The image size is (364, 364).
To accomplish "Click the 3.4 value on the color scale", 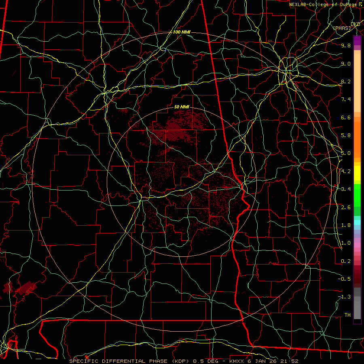I will tap(346, 189).
